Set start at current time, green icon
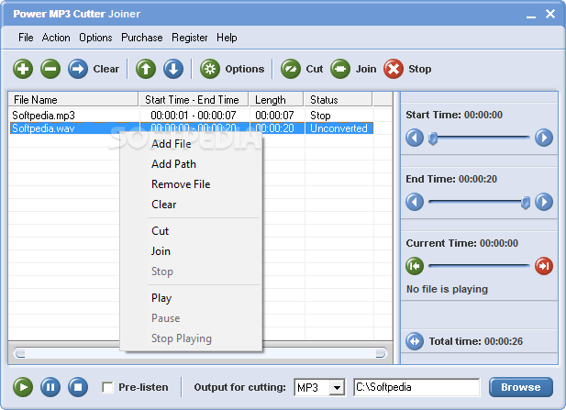This screenshot has height=410, width=566. [415, 266]
